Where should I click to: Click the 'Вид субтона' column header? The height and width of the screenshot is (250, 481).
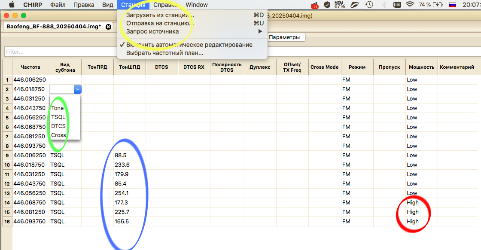pos(65,67)
